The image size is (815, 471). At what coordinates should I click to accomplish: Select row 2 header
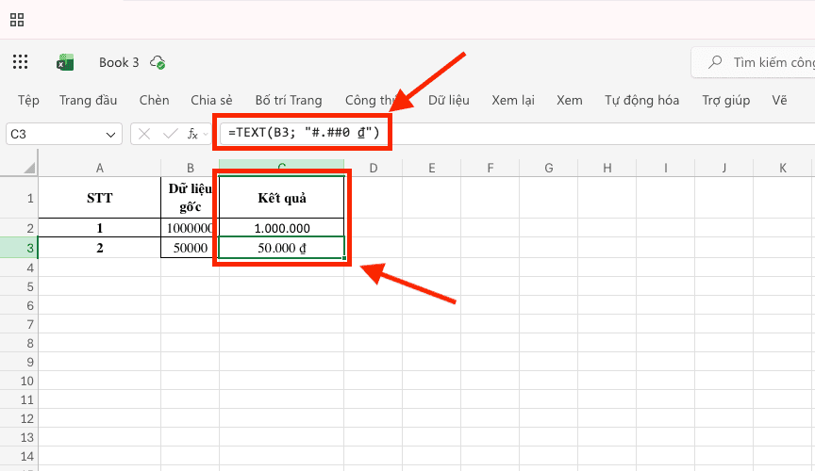(19, 228)
